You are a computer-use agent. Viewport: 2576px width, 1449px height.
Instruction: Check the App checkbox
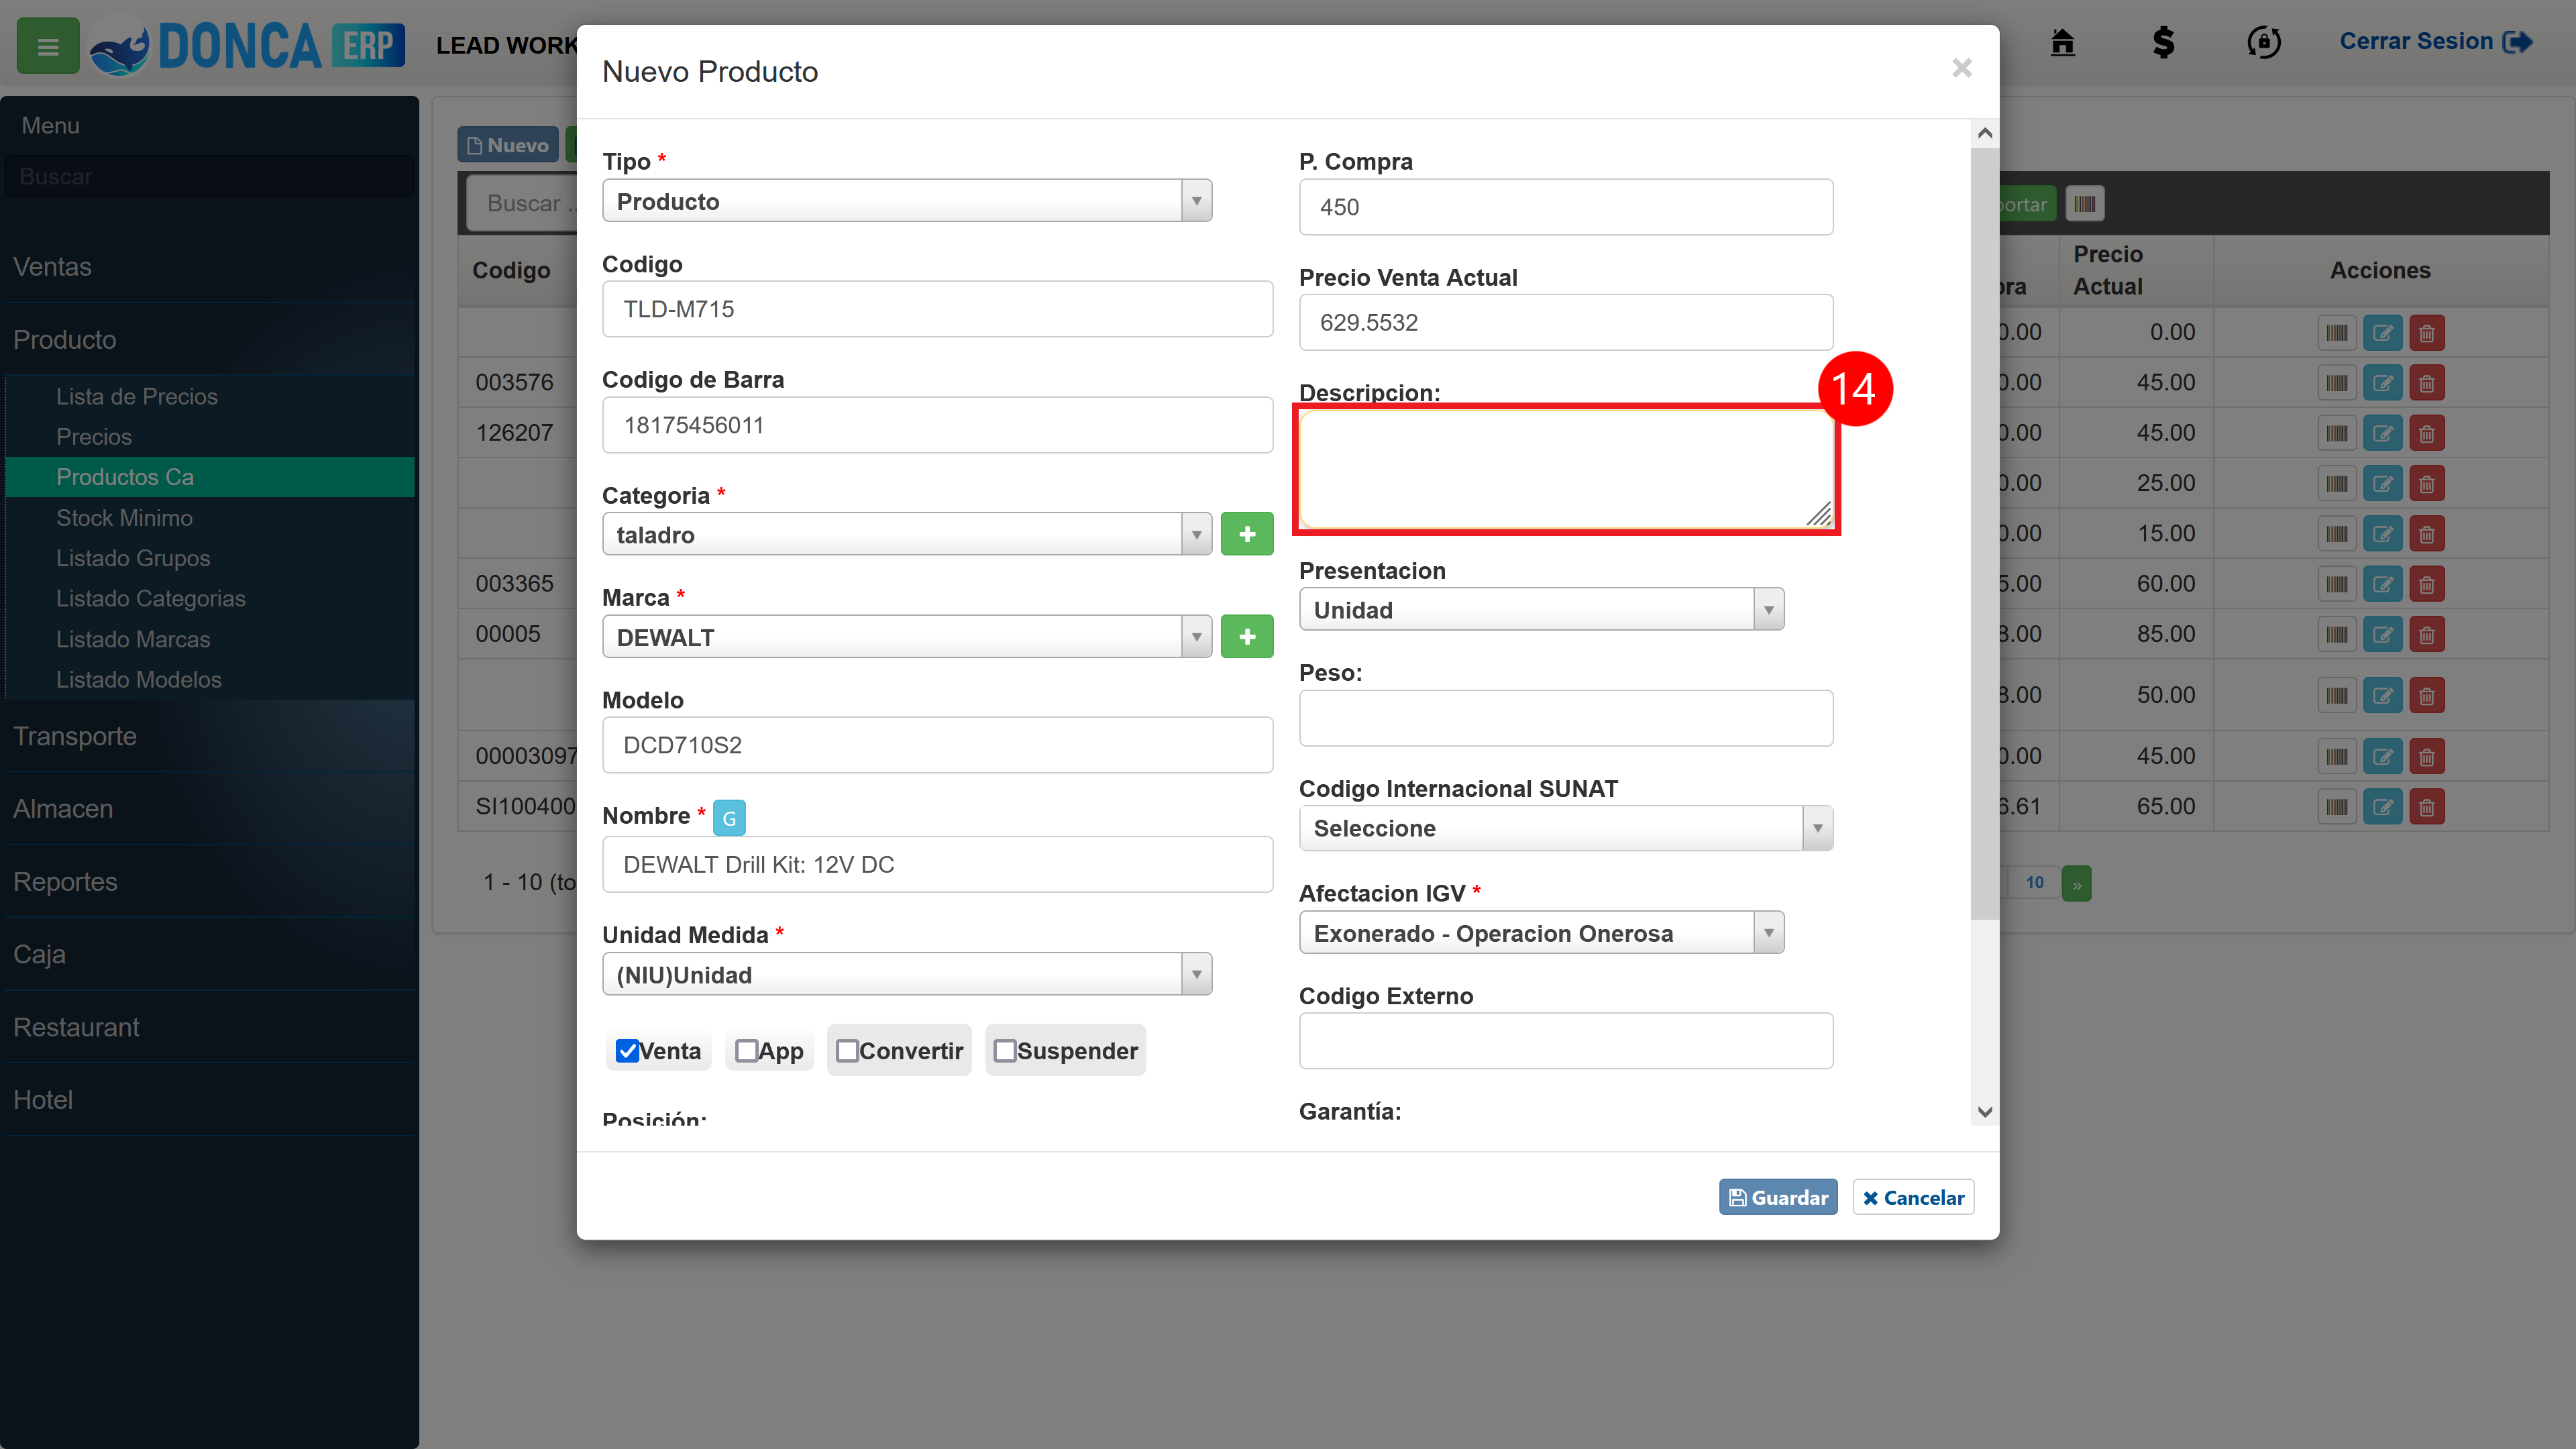point(746,1051)
